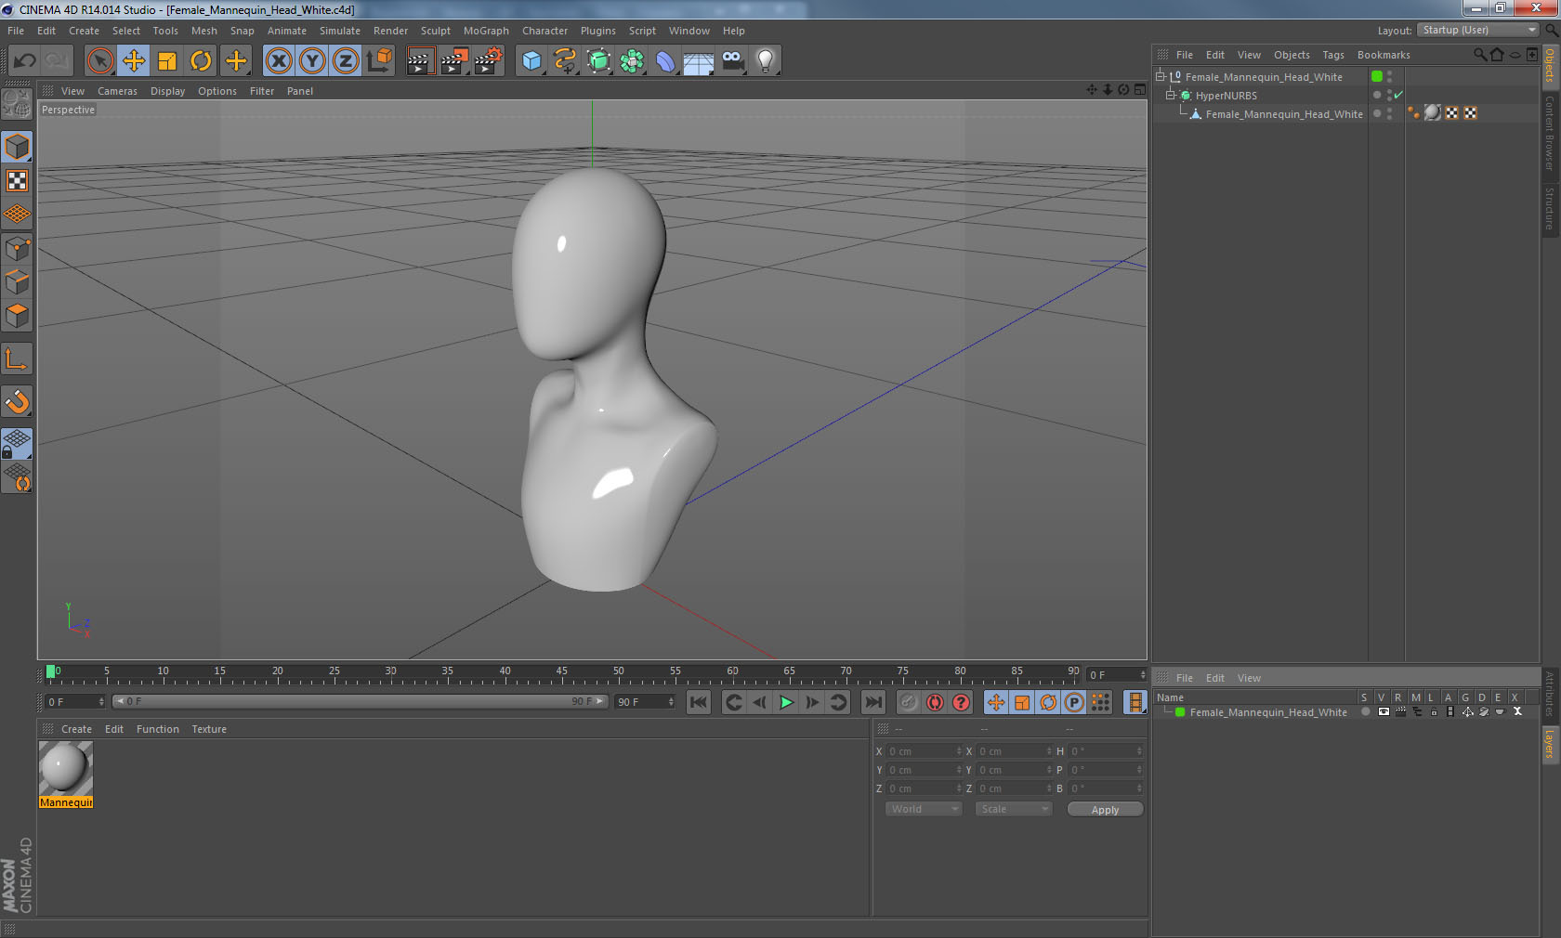Switch to Structure side tab
The image size is (1561, 938).
(x=1550, y=208)
